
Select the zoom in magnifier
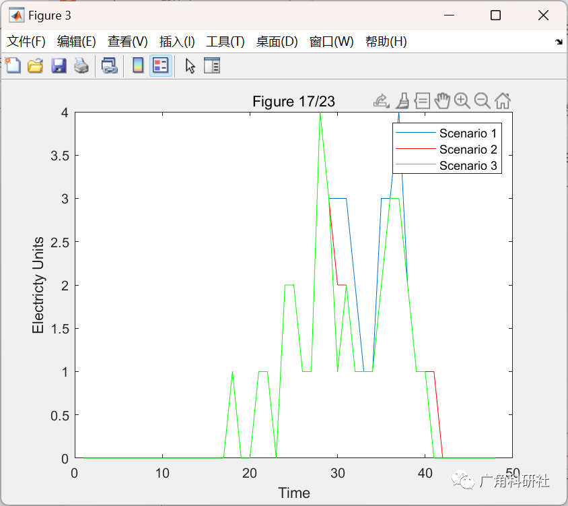click(462, 101)
